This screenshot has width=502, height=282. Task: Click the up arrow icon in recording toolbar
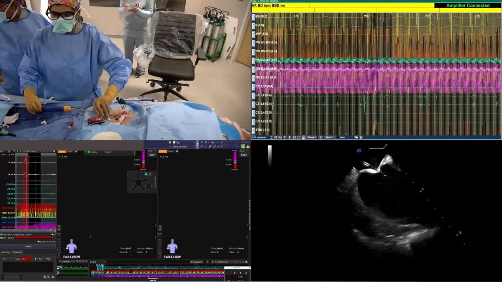pyautogui.click(x=284, y=137)
